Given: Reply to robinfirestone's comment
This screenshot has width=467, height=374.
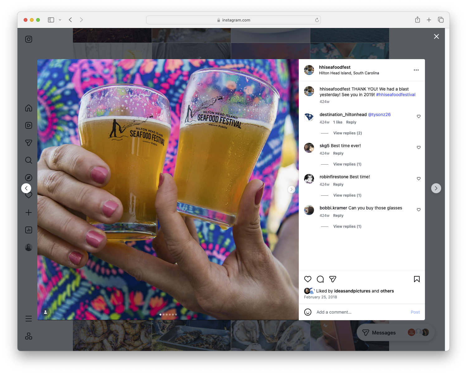Looking at the screenshot, I should [x=338, y=185].
